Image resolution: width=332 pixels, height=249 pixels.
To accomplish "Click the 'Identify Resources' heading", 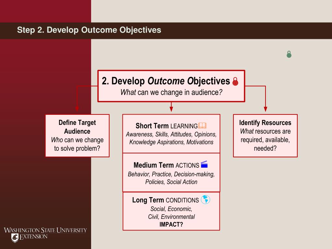I will coord(265,123).
